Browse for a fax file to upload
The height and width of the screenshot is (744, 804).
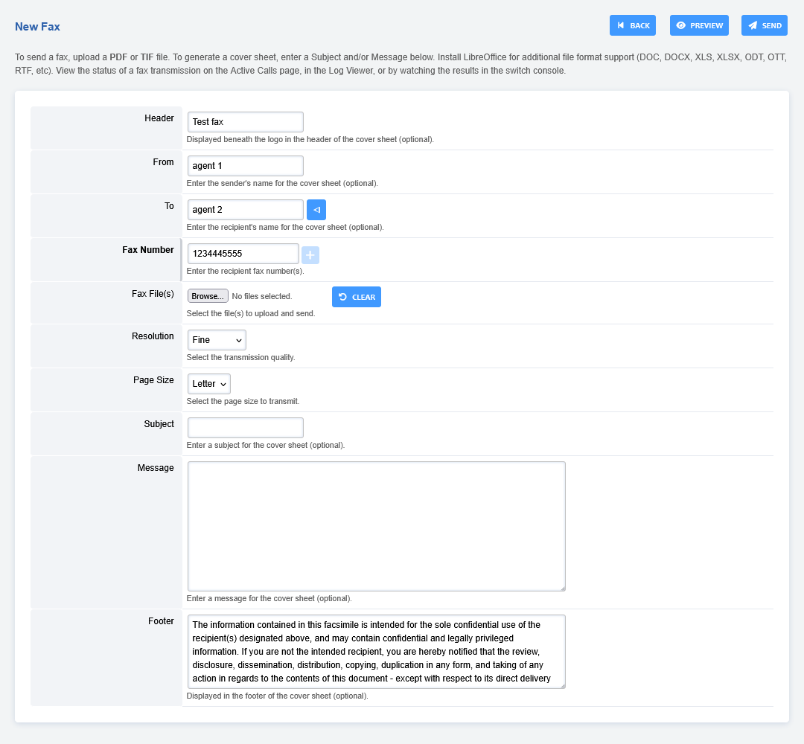[x=208, y=296]
